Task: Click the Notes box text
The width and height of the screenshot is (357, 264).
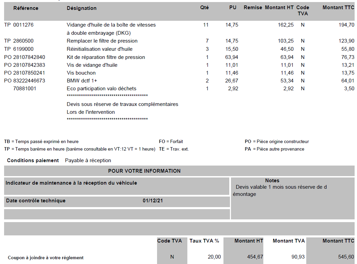Action: point(280,190)
